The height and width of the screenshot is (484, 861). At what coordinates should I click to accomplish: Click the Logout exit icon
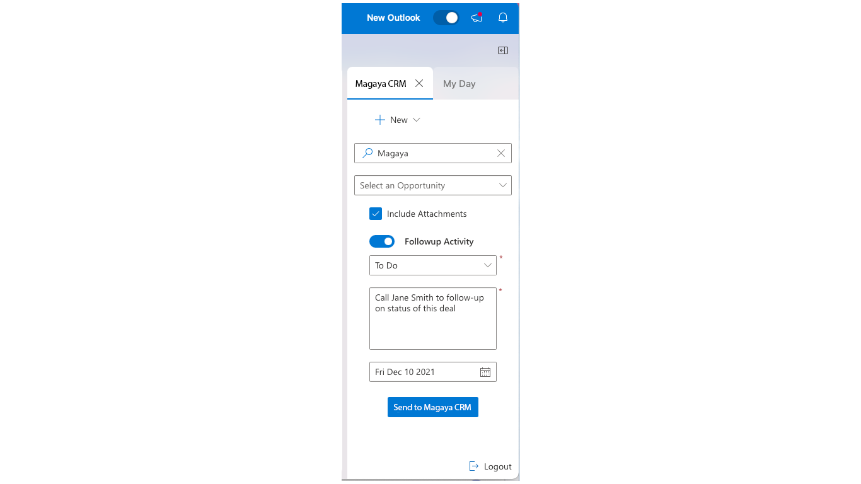point(474,466)
